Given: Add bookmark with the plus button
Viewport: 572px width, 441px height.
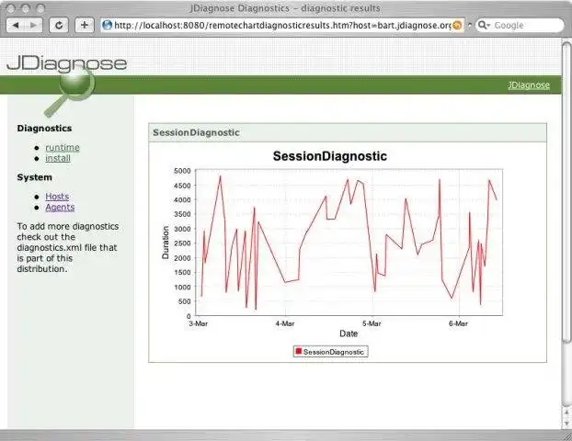Looking at the screenshot, I should click(85, 25).
